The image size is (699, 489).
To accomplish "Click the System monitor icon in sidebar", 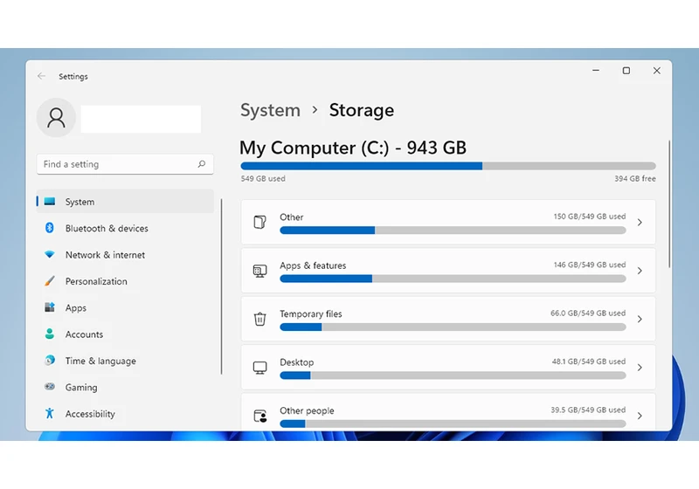I will (x=50, y=202).
